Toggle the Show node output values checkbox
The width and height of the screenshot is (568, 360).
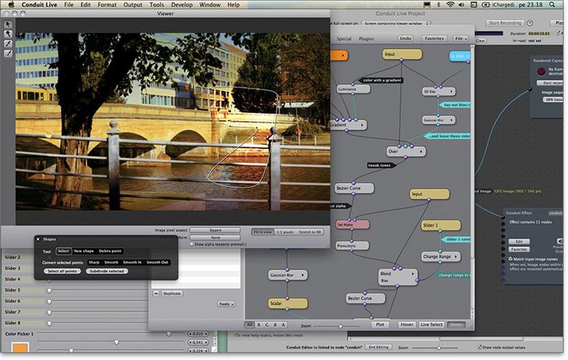[479, 347]
